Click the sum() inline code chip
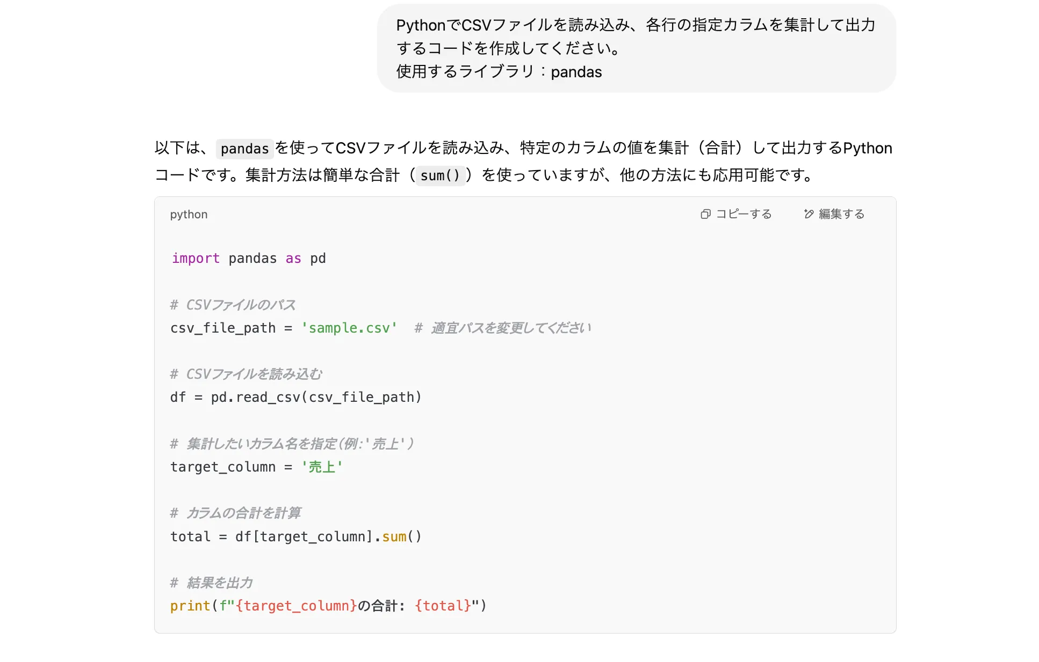 441,175
